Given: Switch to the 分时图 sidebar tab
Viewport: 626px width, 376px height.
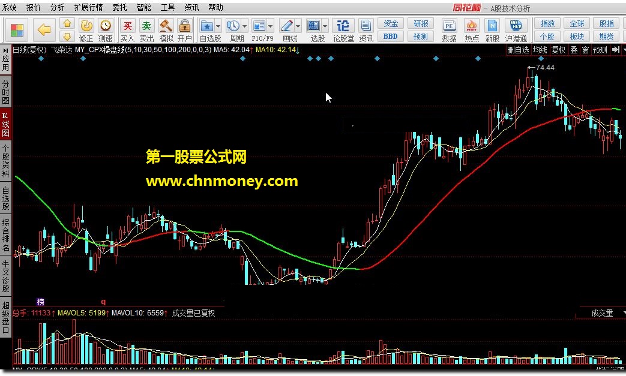Looking at the screenshot, I should 5,92.
